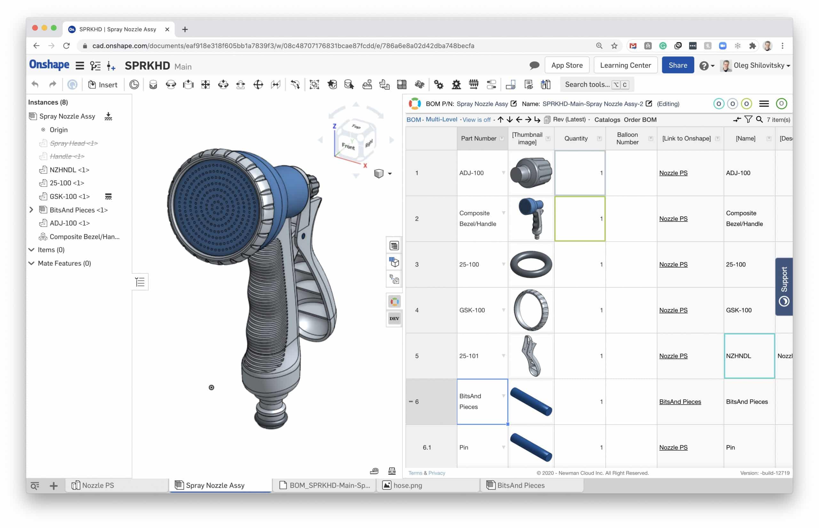This screenshot has width=819, height=528.
Task: Click the Order BOM button
Action: pos(640,120)
